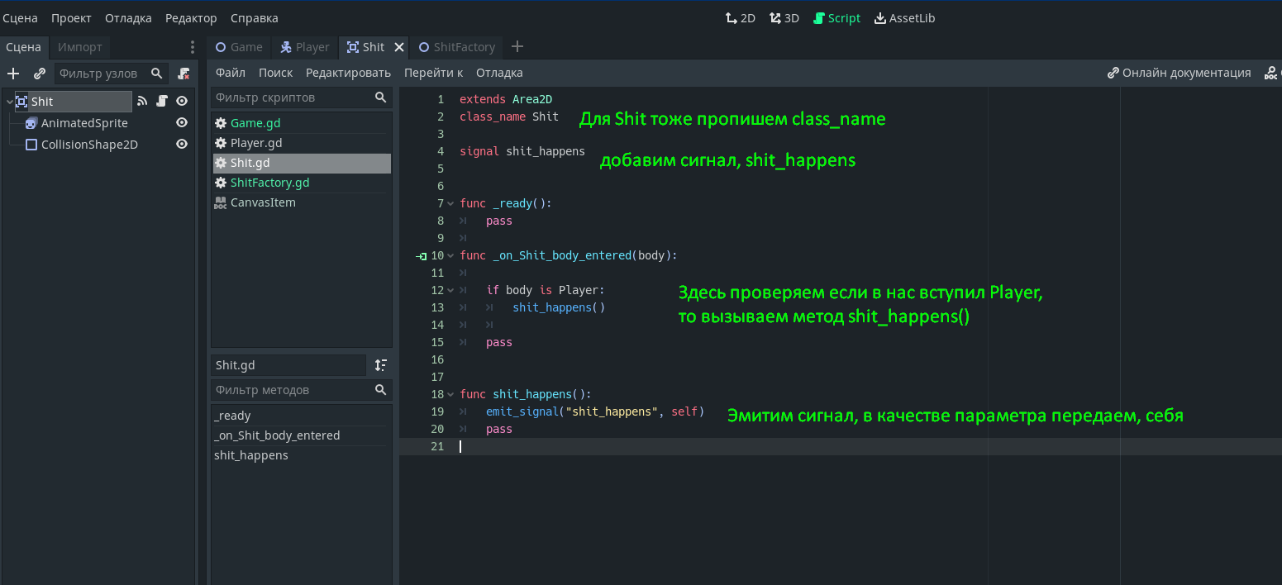Screen dimensions: 1282x585
Task: Open the Проект menu
Action: point(71,18)
